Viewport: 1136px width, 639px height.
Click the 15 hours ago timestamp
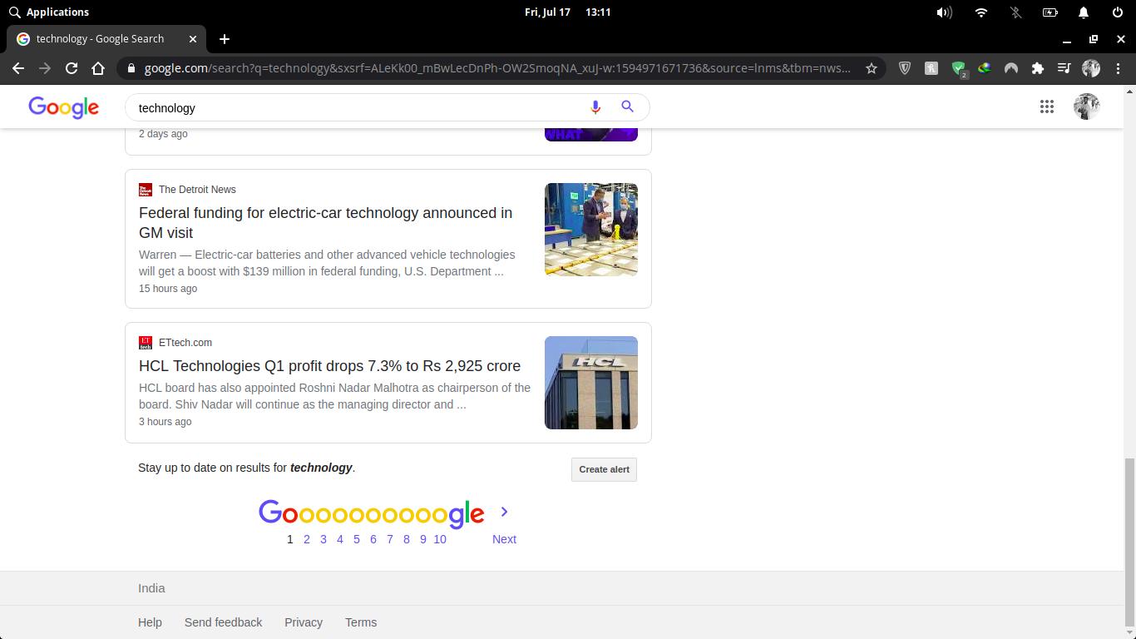click(168, 289)
